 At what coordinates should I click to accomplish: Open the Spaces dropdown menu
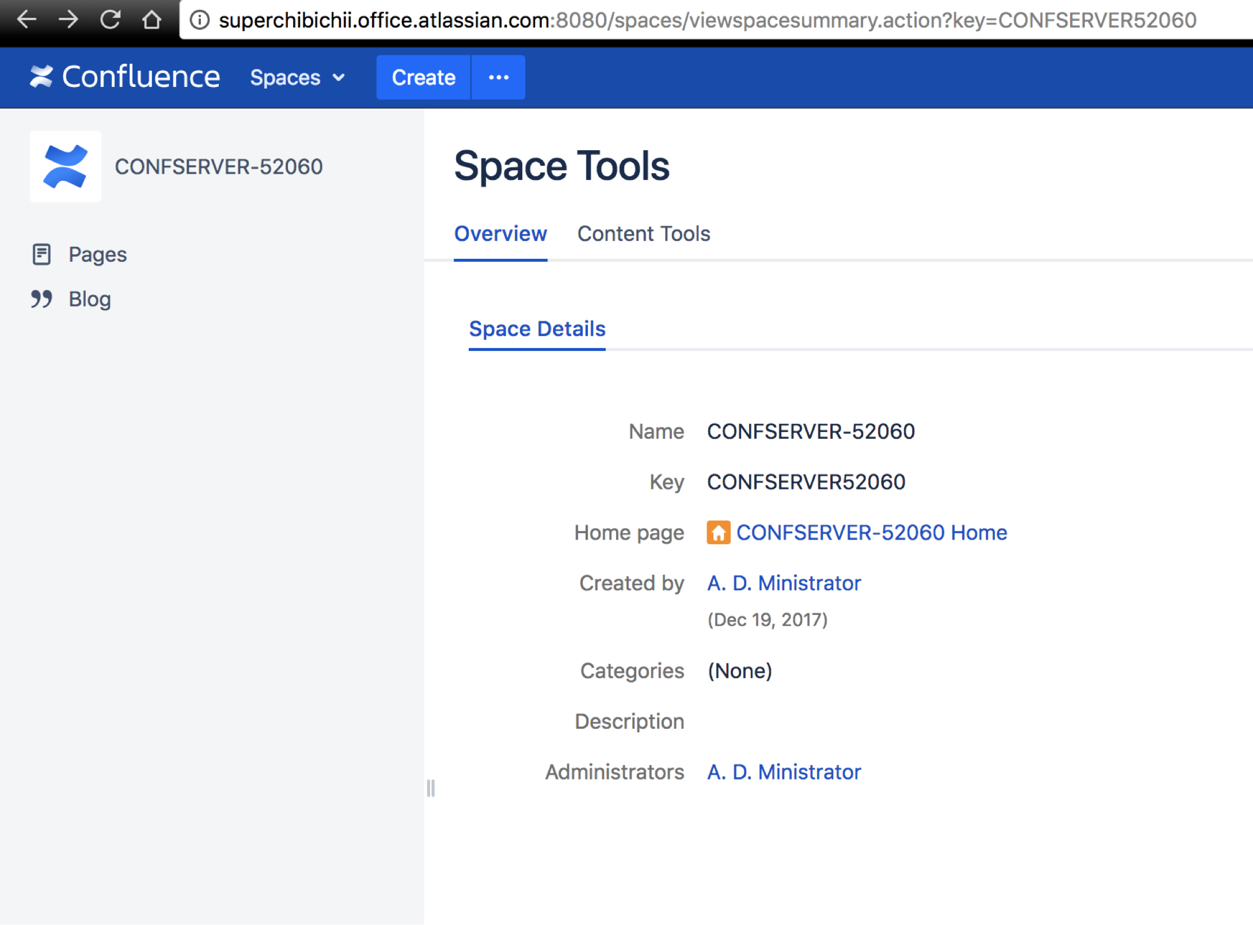(x=297, y=77)
